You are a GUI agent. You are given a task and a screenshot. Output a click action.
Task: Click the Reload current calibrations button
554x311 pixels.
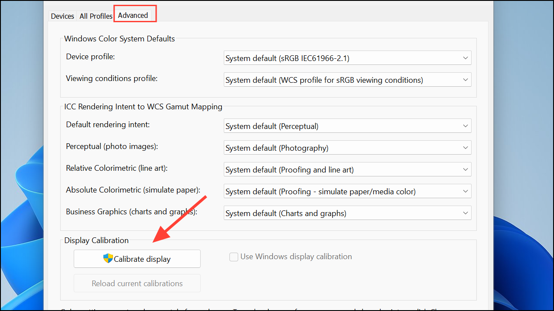137,283
